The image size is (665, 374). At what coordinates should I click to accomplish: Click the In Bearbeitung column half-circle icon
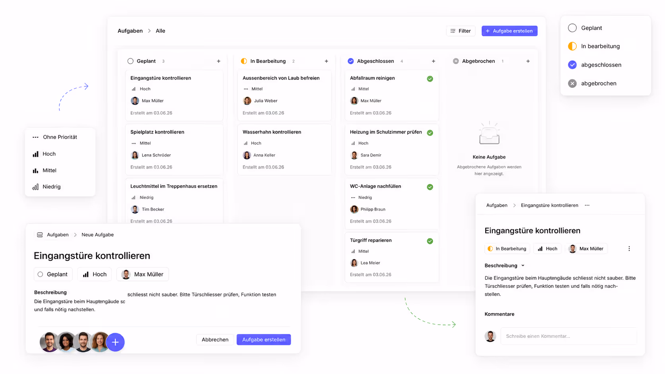click(244, 61)
